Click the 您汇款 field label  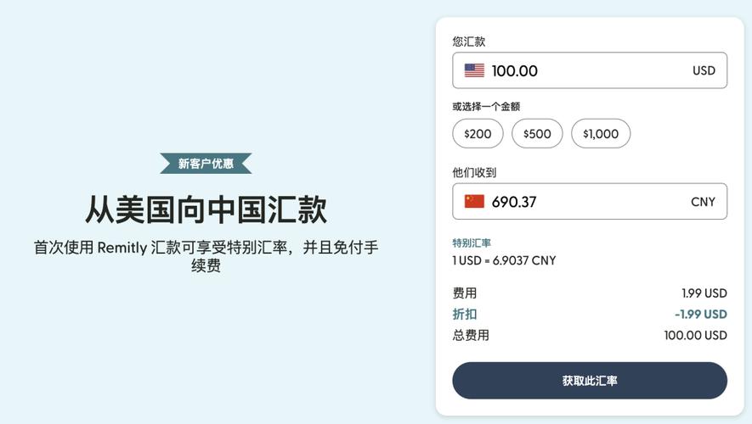click(x=468, y=42)
